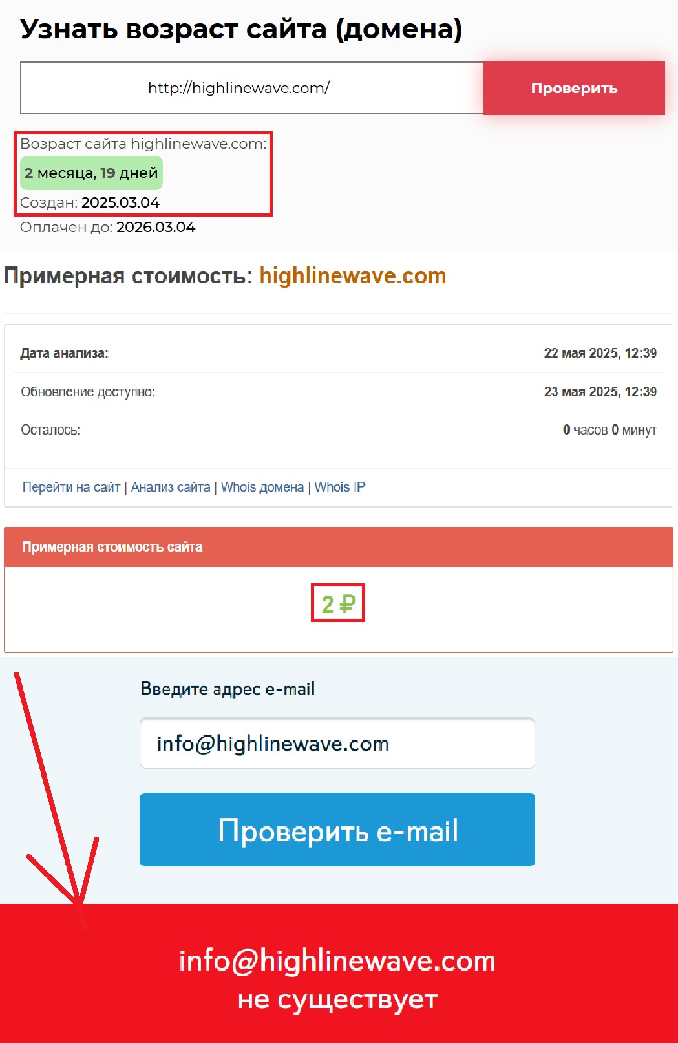678x1043 pixels.
Task: Click the 2 ₽ estimated cost value
Action: pos(338,603)
